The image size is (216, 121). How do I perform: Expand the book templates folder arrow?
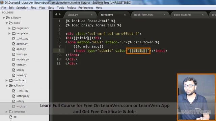(9, 33)
